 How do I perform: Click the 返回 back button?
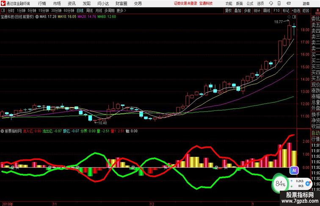(306, 11)
